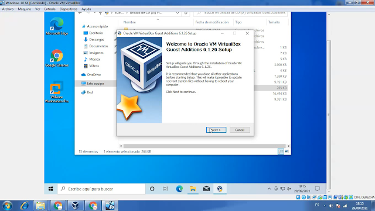Click VirtualBox keyboard capture green arrow icon
Viewport: 375px width, 211px height.
click(351, 197)
